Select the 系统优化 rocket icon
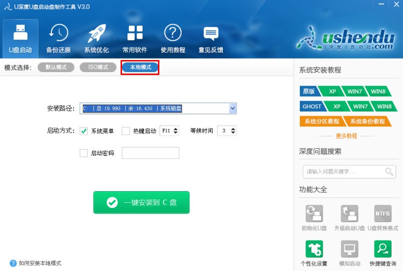Viewport: 403px width, 271px height. (97, 33)
